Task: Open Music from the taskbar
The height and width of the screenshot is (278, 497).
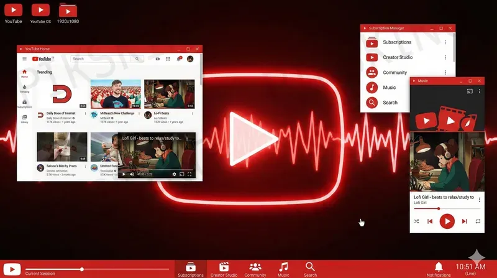Action: [x=283, y=269]
